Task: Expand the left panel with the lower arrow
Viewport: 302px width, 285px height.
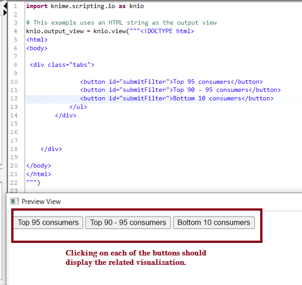Action: pos(5,13)
